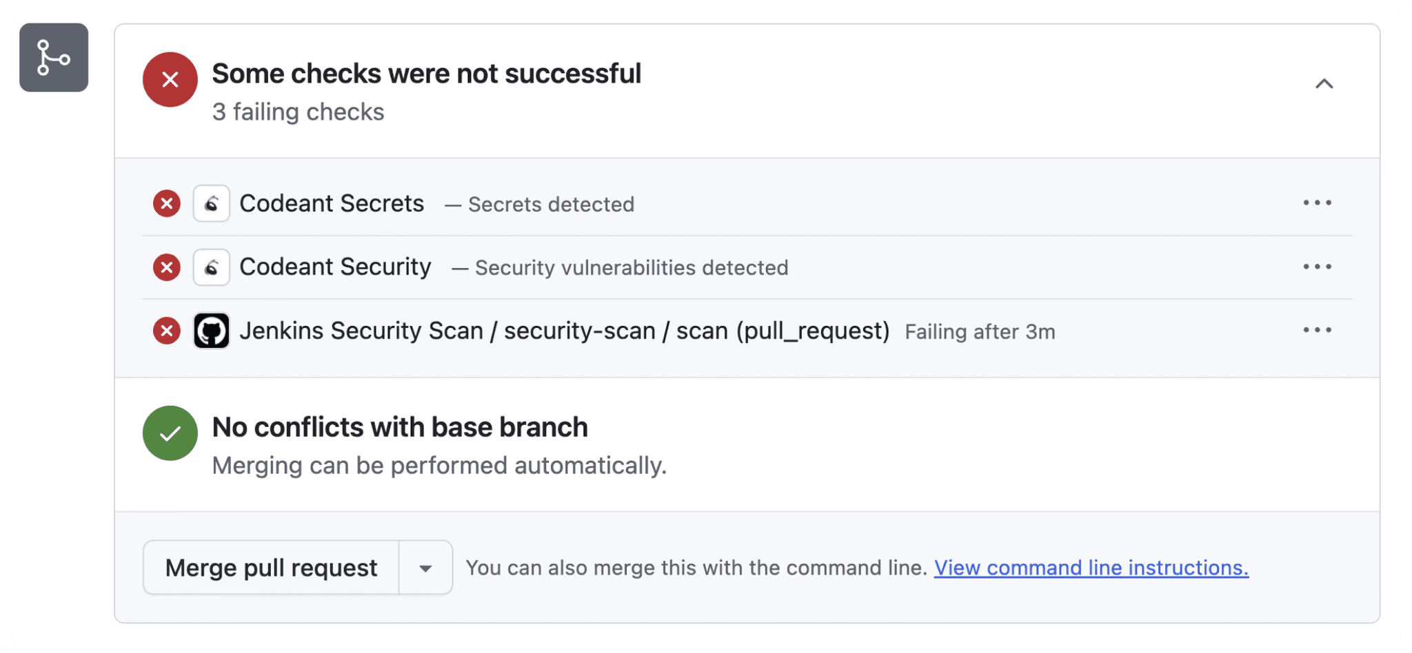Open View command line instructions link
This screenshot has height=653, width=1412.
click(1091, 568)
